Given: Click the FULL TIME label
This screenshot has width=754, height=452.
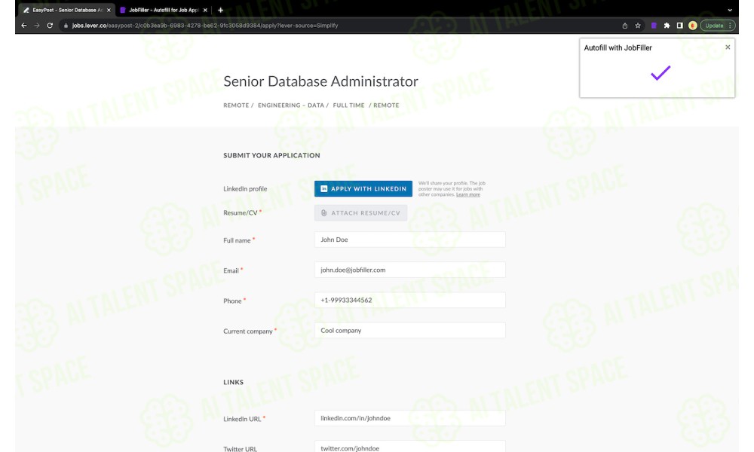Looking at the screenshot, I should coord(348,105).
